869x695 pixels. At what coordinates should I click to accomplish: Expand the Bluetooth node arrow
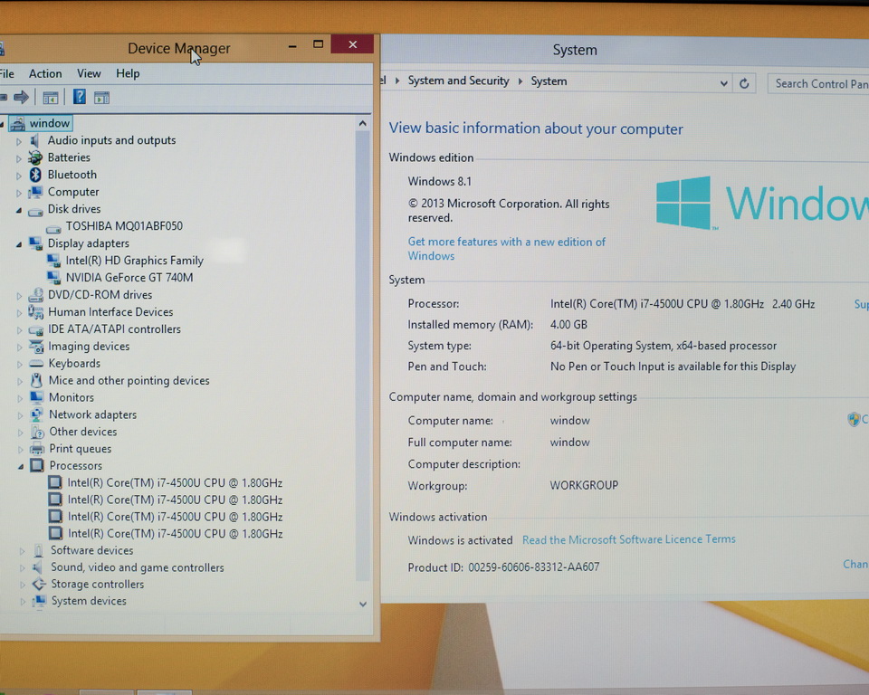point(19,176)
